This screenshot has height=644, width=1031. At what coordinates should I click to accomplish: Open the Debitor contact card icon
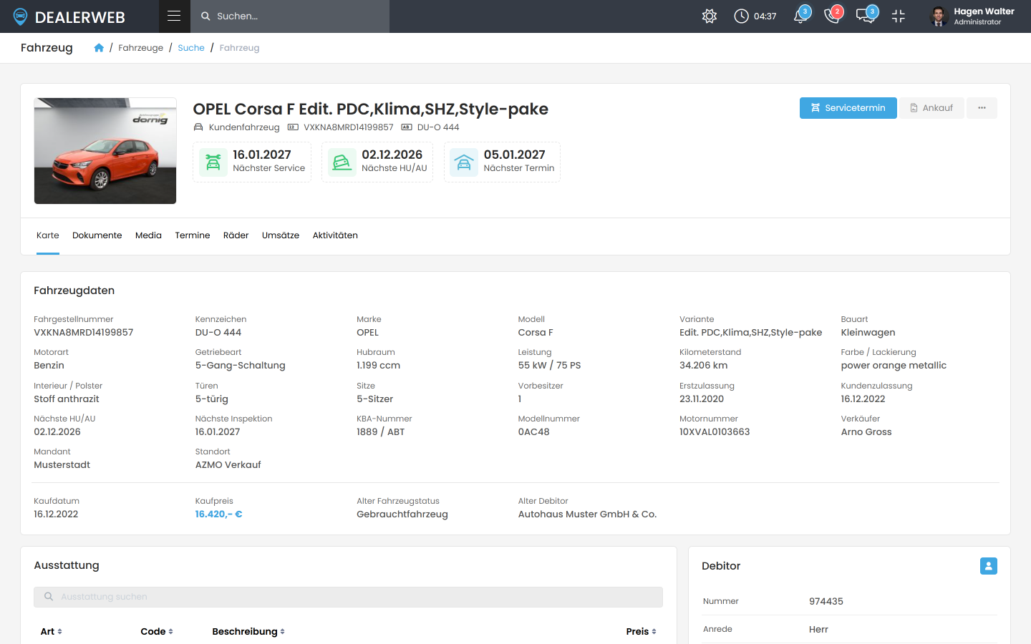[988, 566]
